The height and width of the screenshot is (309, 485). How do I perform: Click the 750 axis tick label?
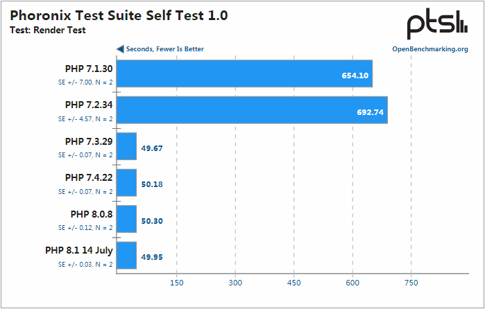click(x=411, y=283)
